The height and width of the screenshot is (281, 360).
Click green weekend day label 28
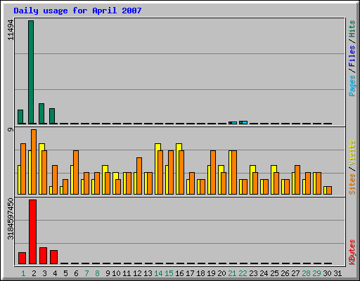pyautogui.click(x=306, y=273)
